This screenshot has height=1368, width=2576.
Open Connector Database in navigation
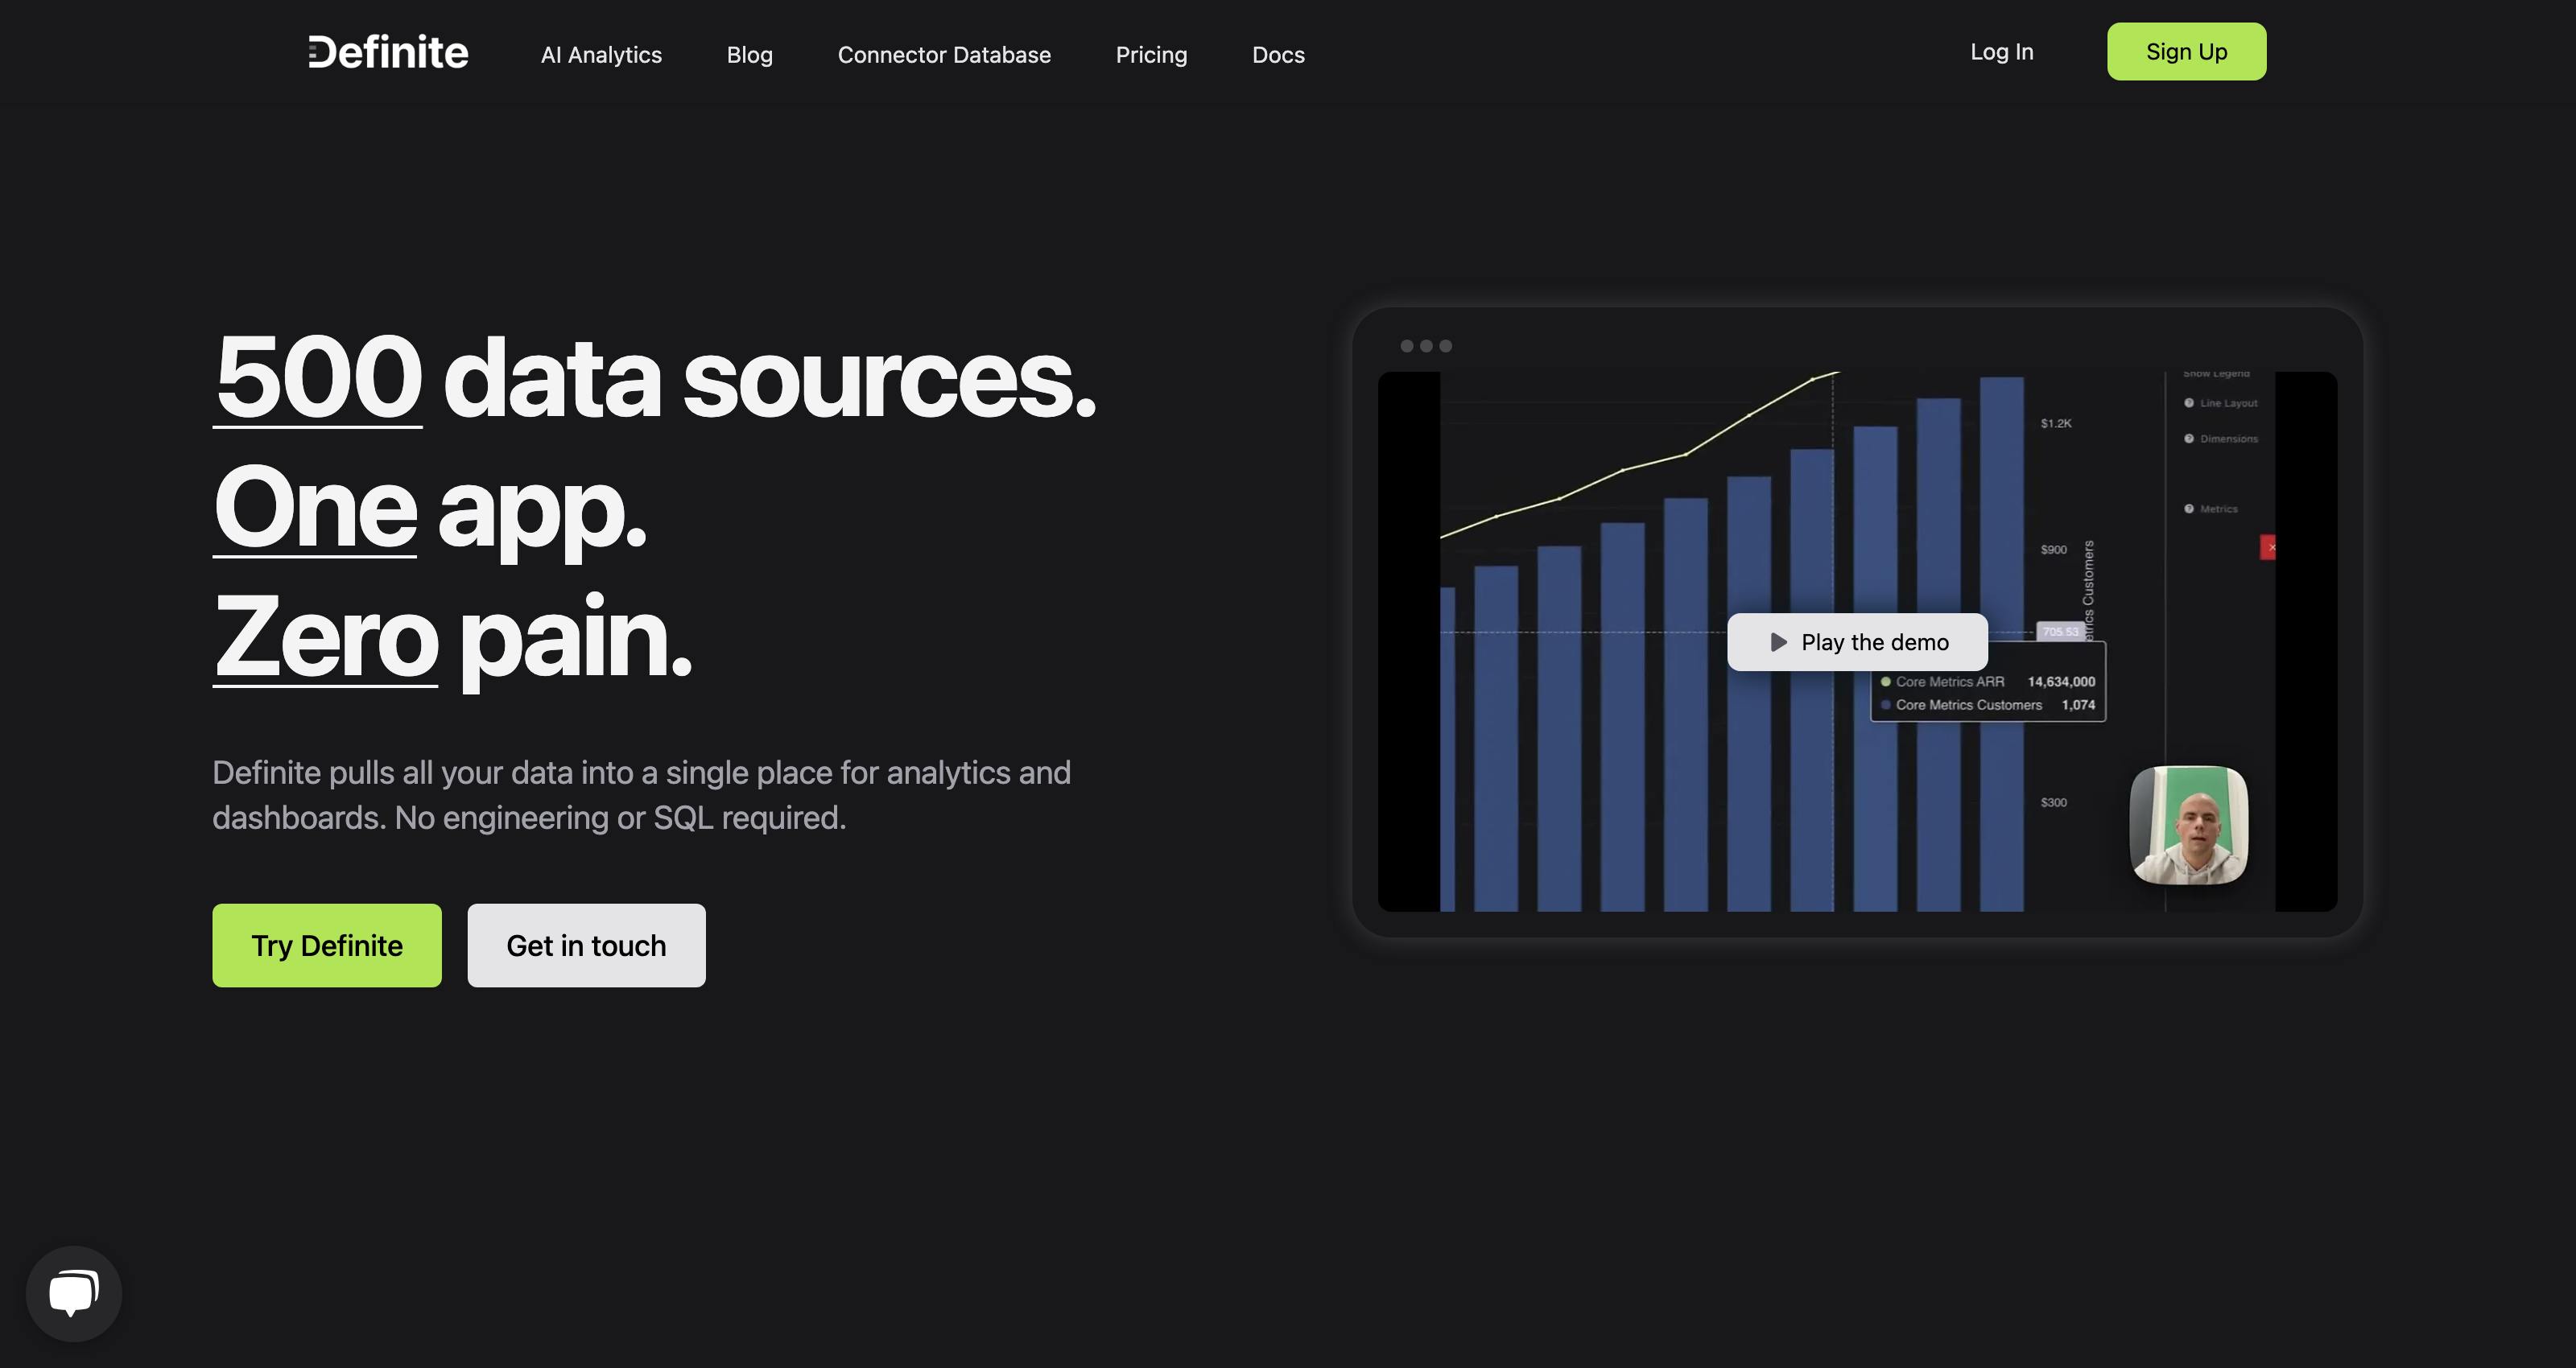(944, 55)
